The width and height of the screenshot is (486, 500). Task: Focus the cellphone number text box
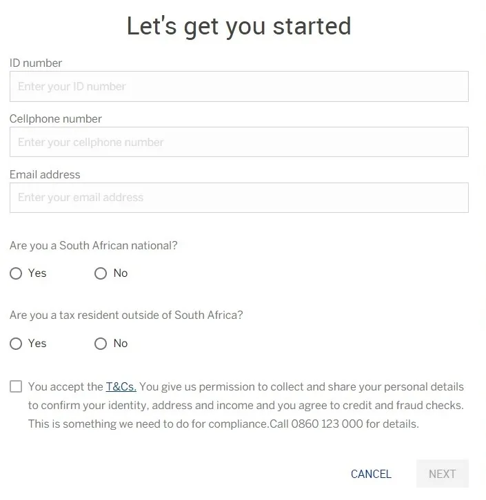tap(239, 142)
